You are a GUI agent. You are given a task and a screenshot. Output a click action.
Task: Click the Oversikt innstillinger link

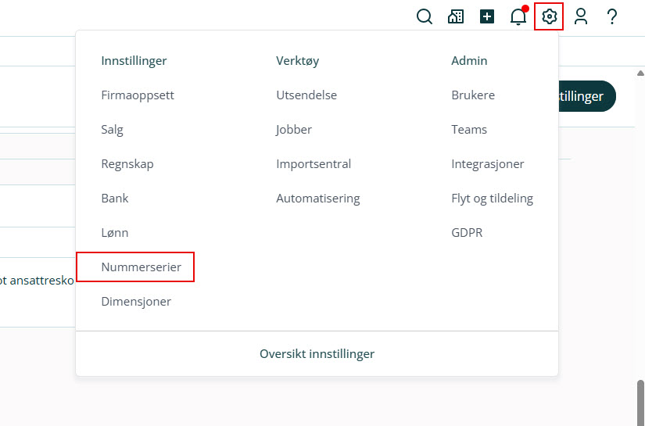tap(317, 354)
